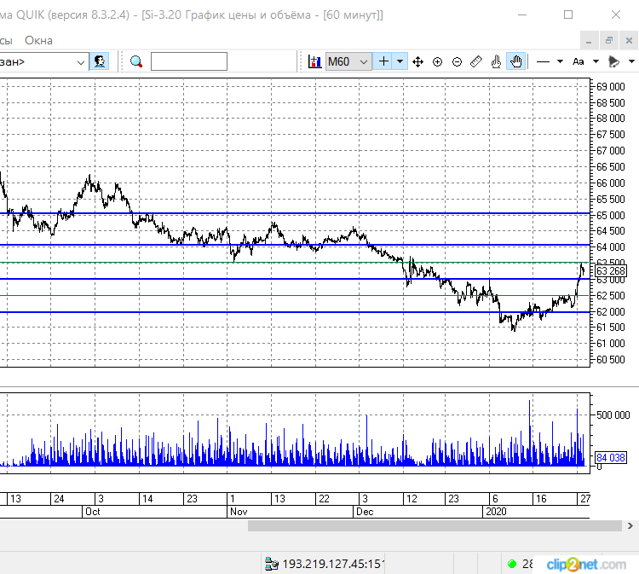
Task: Open the chart settings icon
Action: point(314,61)
